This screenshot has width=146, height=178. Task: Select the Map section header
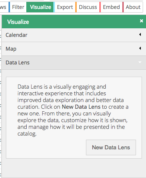coord(74,49)
